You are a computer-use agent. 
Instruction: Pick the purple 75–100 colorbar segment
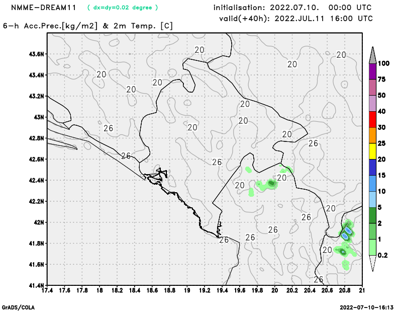click(x=372, y=71)
